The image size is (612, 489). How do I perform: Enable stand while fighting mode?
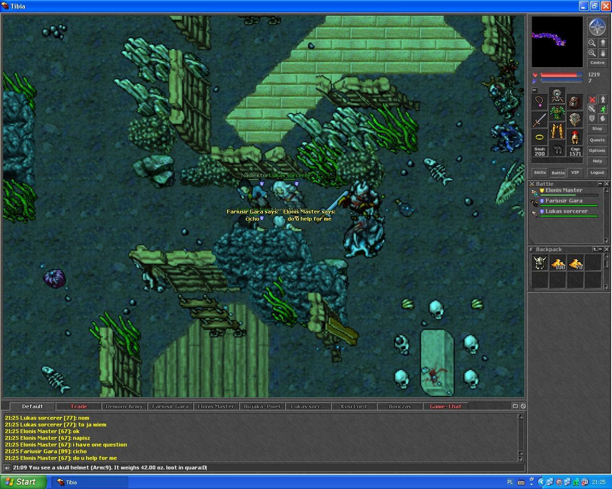tap(602, 99)
